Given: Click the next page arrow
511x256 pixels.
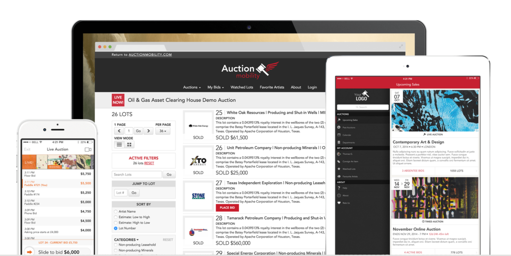Looking at the screenshot, I should [148, 131].
